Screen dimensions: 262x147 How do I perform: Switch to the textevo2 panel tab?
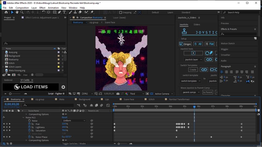pos(8,80)
